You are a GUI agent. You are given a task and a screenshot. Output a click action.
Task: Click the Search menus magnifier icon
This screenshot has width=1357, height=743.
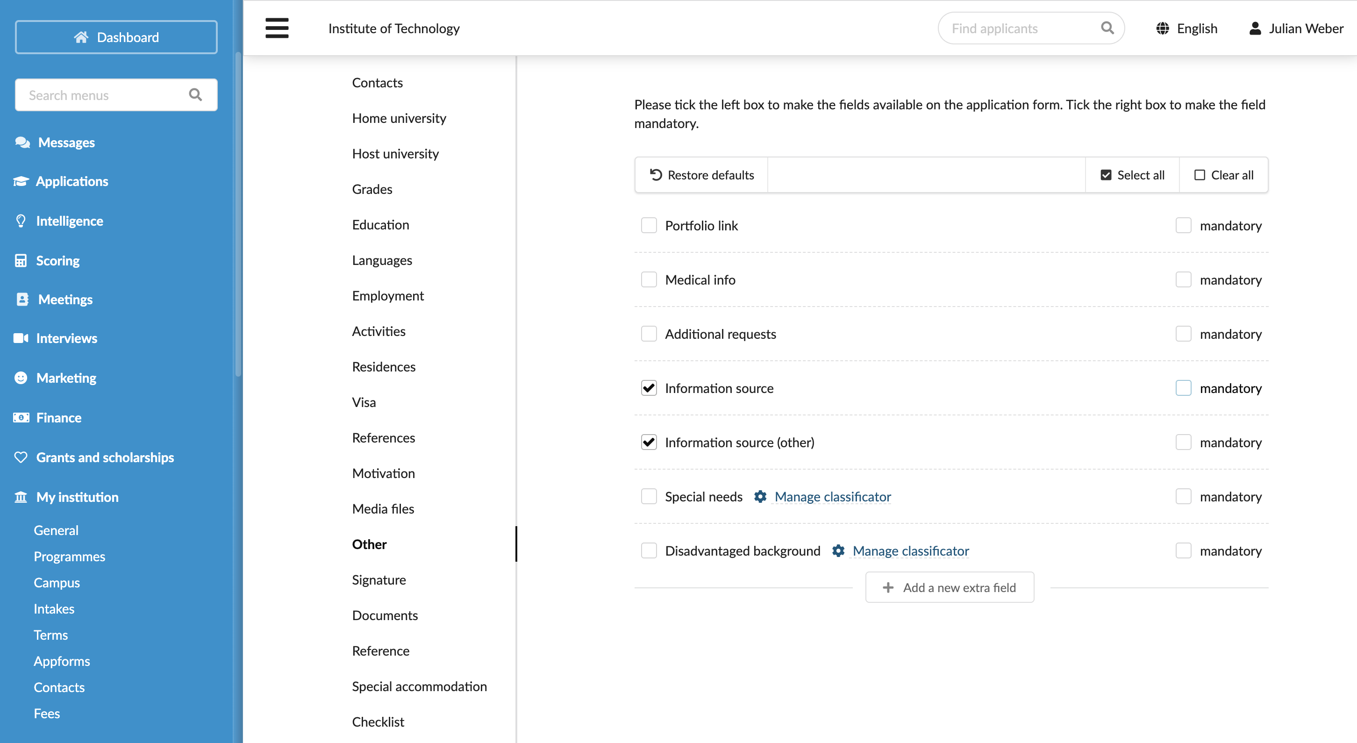(x=195, y=95)
